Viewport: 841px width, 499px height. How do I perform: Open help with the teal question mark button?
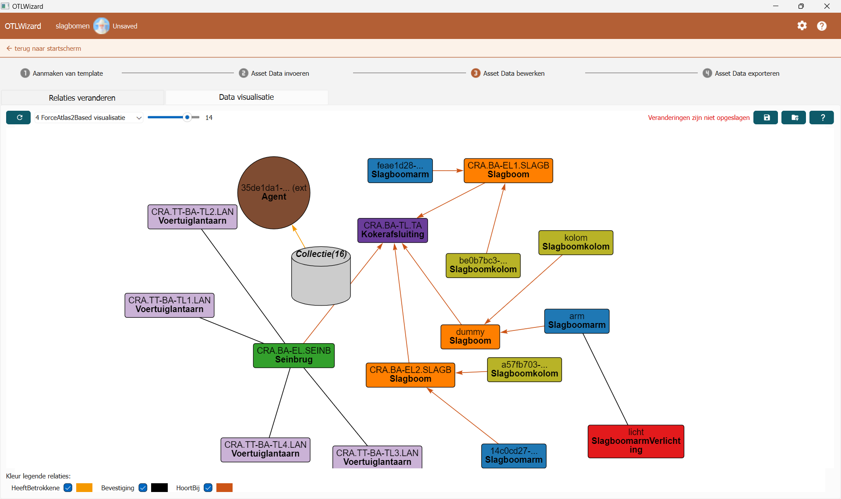click(822, 117)
